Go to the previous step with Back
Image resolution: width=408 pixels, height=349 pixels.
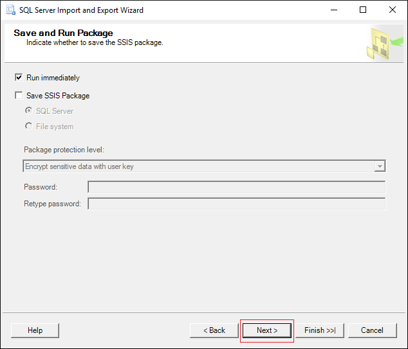click(x=214, y=330)
